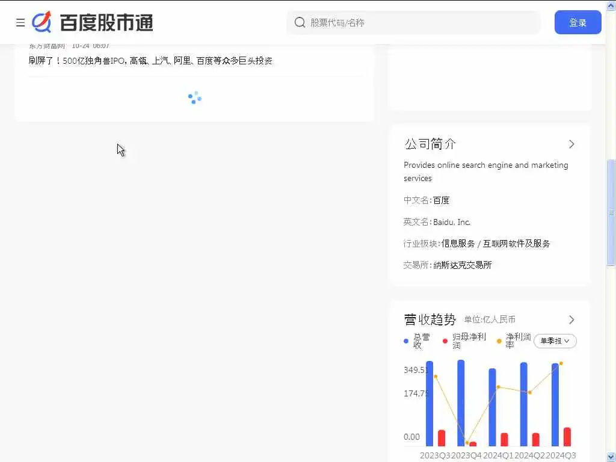616x462 pixels.
Task: Expand 营收趋势 with its arrow
Action: pyautogui.click(x=571, y=320)
